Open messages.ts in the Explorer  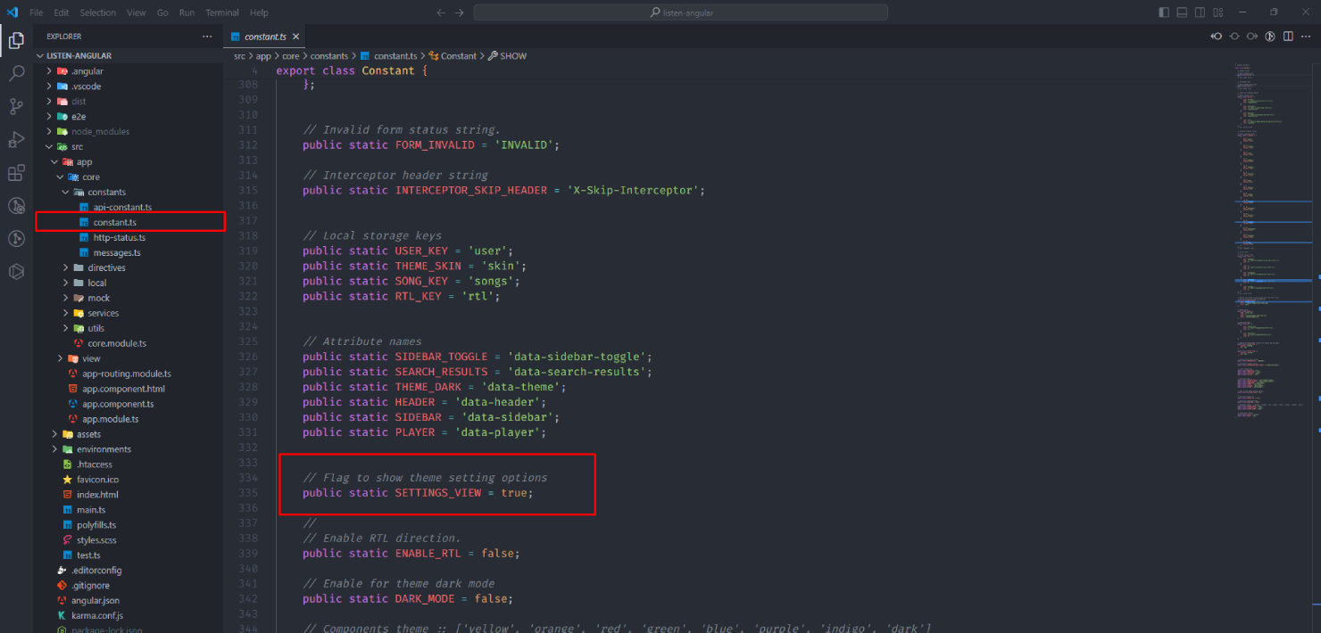click(x=130, y=253)
